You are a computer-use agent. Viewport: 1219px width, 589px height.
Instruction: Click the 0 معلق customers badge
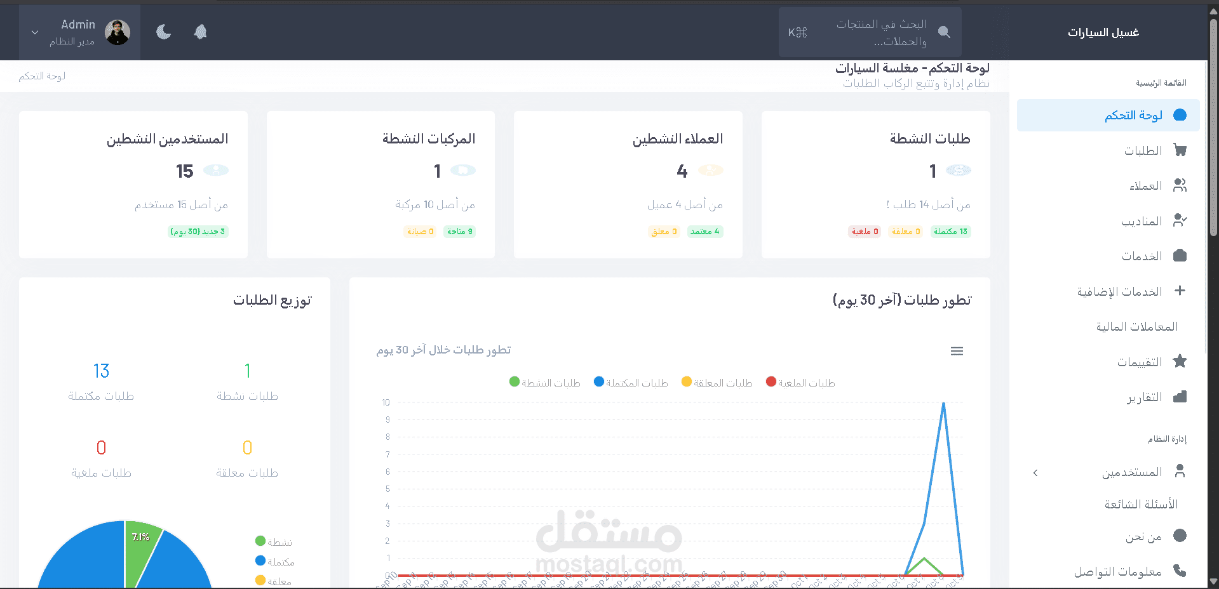click(x=664, y=232)
